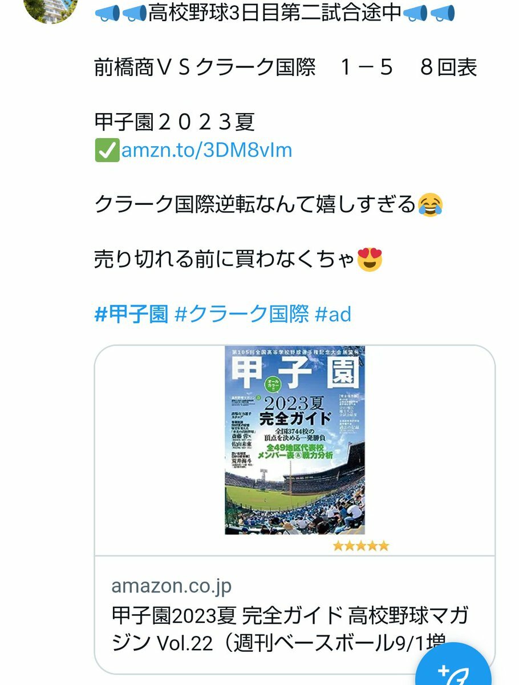Click the five-star rating under the cover
Screen dimensions: 519x685
point(360,546)
